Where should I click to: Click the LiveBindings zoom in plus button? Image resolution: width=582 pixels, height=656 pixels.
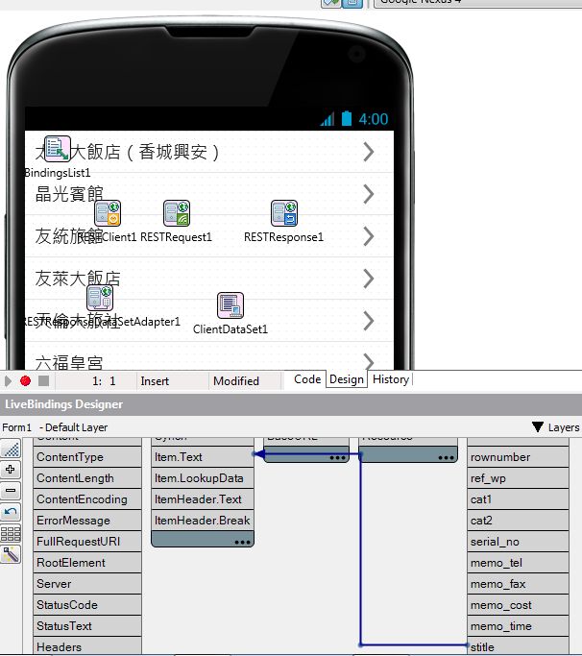pos(11,470)
